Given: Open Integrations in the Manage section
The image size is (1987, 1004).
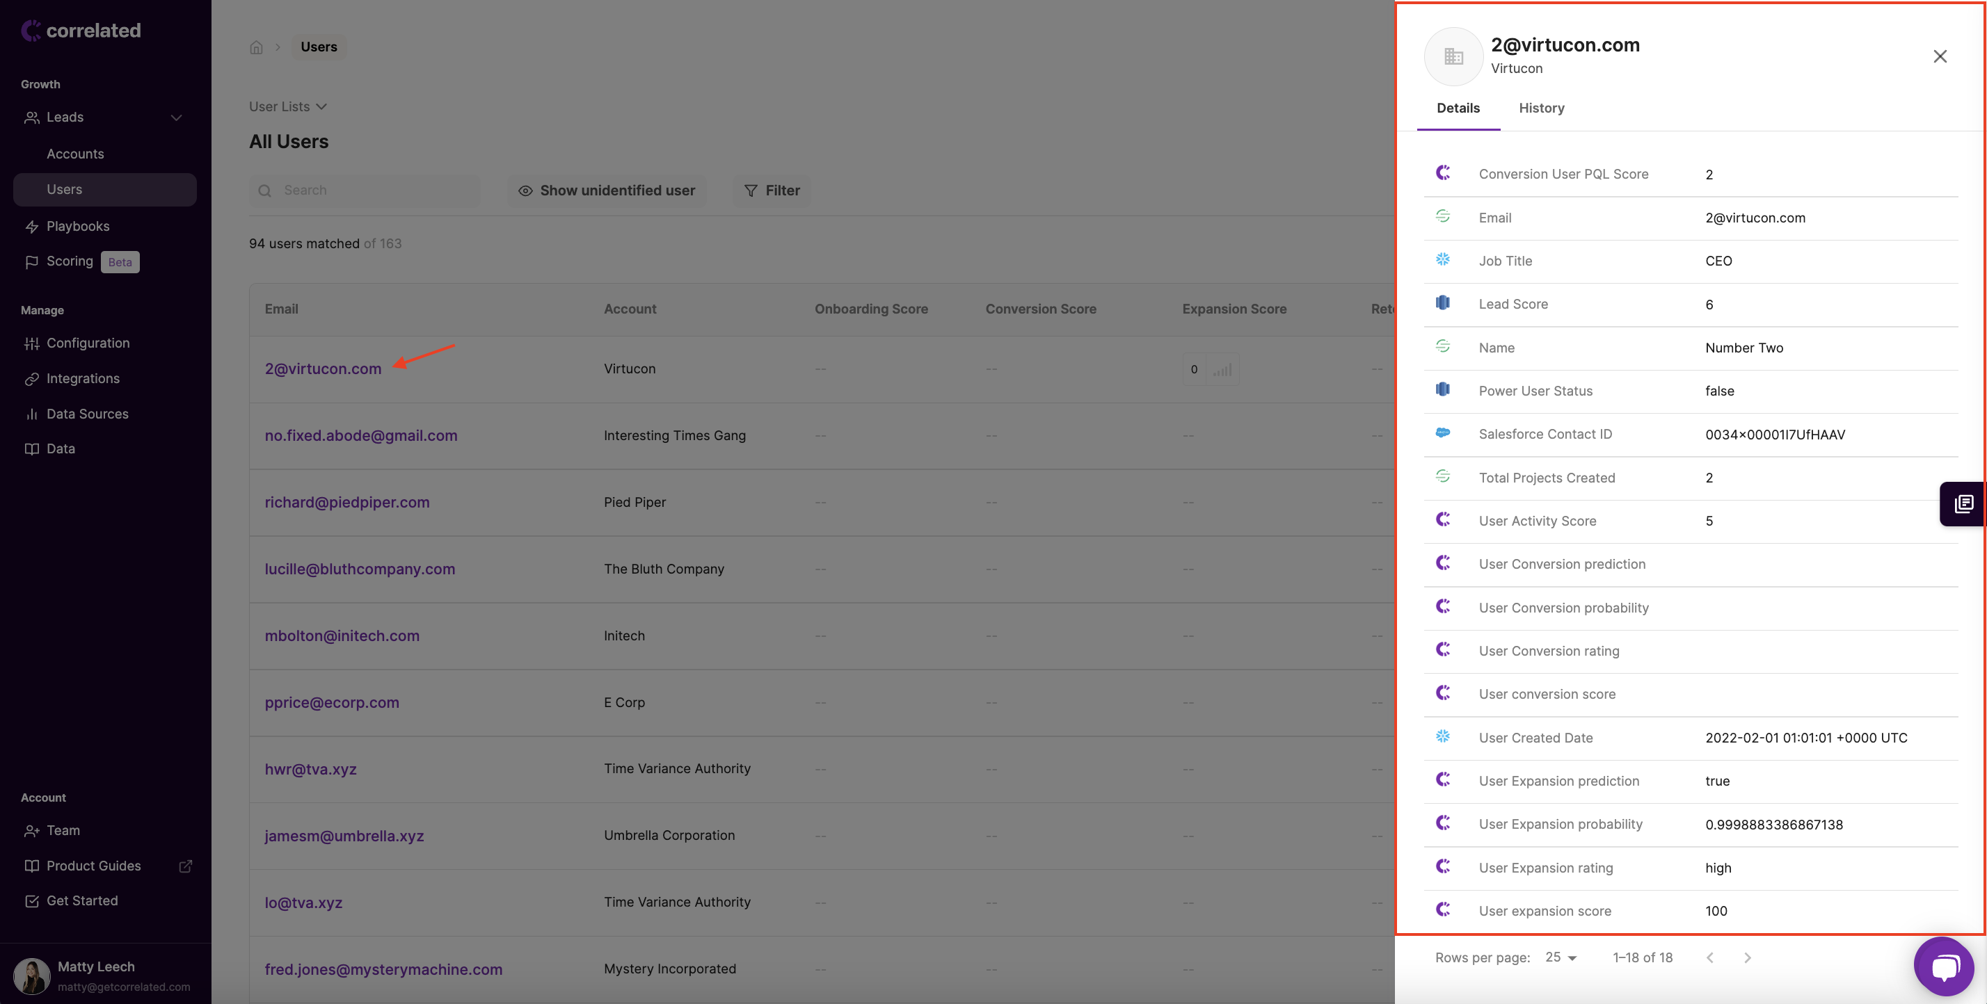Looking at the screenshot, I should (83, 379).
